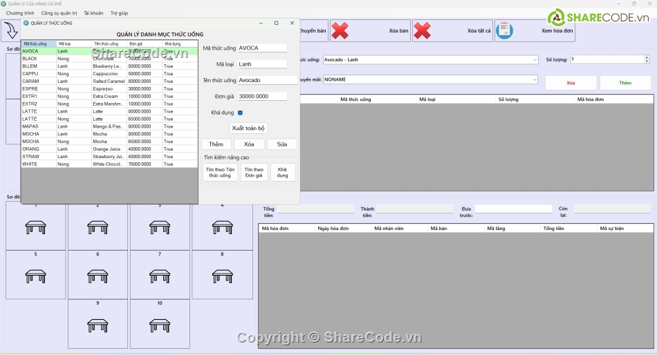Image resolution: width=657 pixels, height=355 pixels.
Task: Increase Số lượng with the up arrow
Action: click(x=647, y=57)
